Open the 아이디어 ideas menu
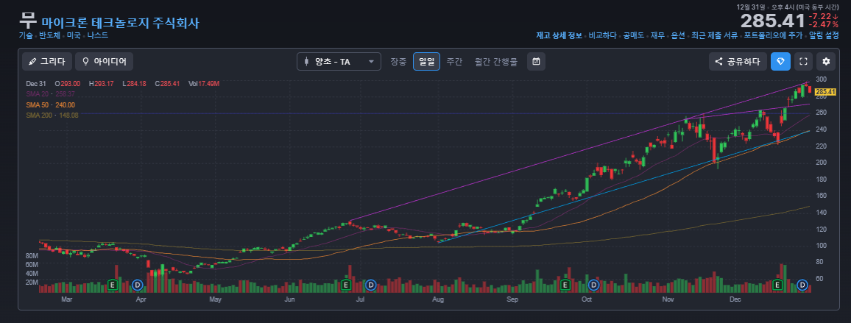This screenshot has height=323, width=851. [105, 61]
